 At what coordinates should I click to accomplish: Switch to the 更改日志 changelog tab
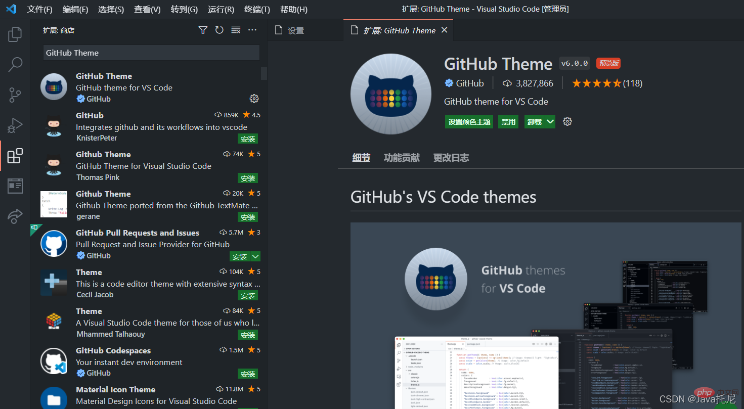pyautogui.click(x=451, y=158)
